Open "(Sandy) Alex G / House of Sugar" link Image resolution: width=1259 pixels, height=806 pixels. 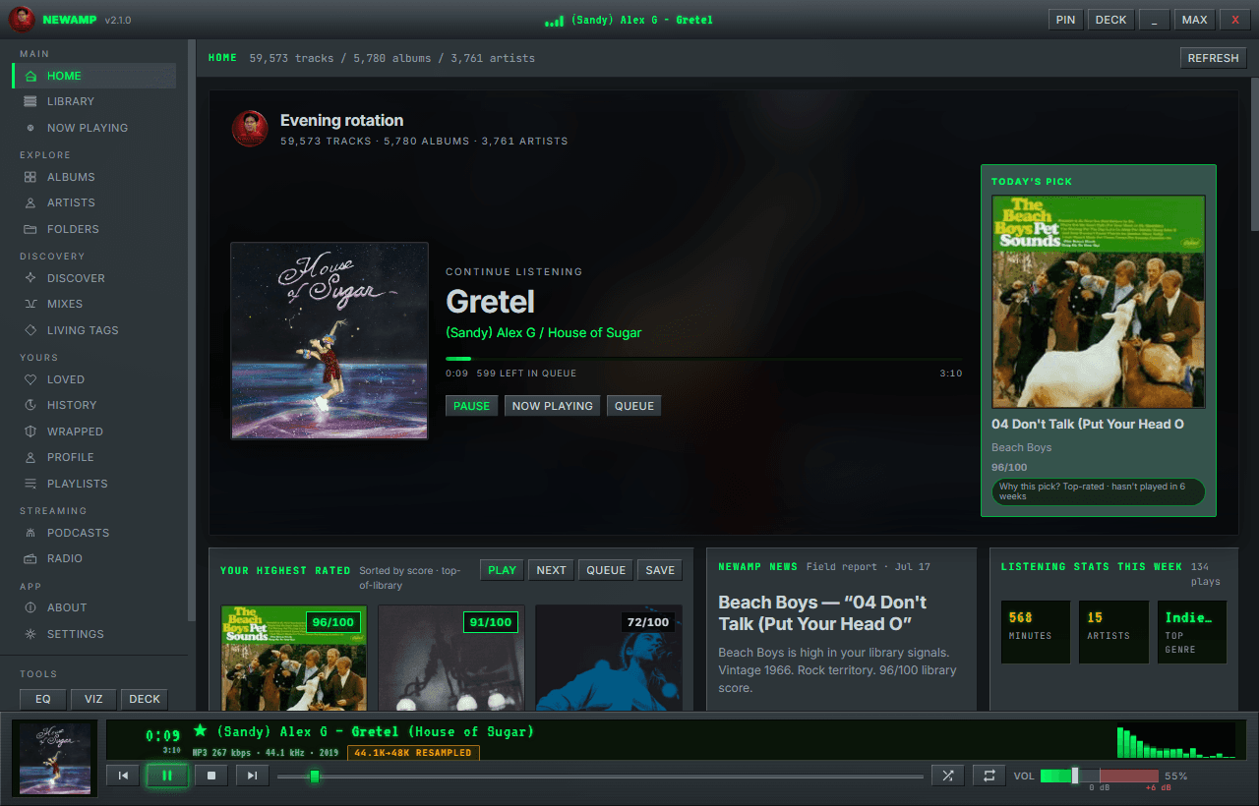543,332
